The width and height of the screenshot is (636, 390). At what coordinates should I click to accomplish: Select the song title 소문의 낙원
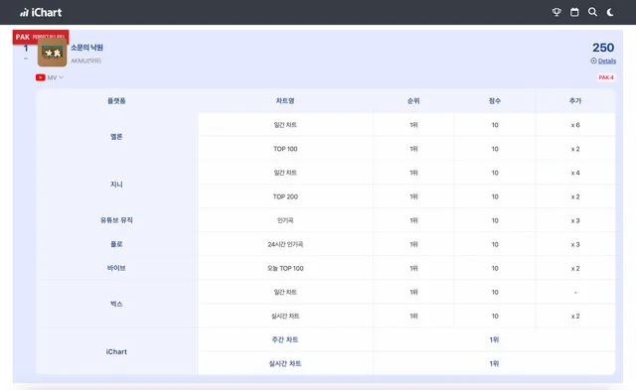(x=86, y=48)
